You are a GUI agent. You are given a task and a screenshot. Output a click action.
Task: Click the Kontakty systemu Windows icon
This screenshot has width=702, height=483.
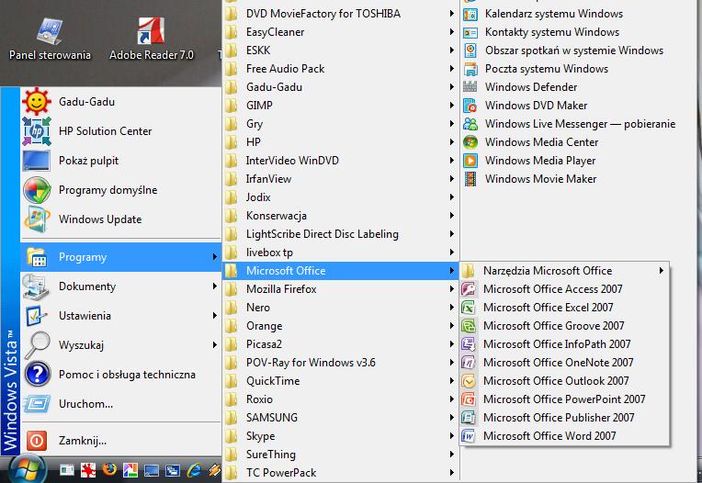click(470, 32)
